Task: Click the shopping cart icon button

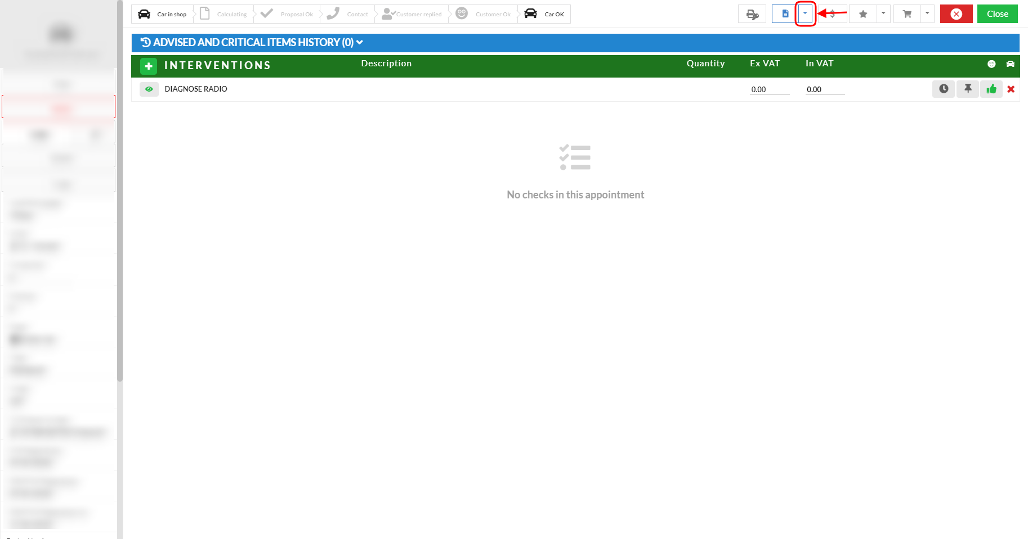Action: point(907,14)
